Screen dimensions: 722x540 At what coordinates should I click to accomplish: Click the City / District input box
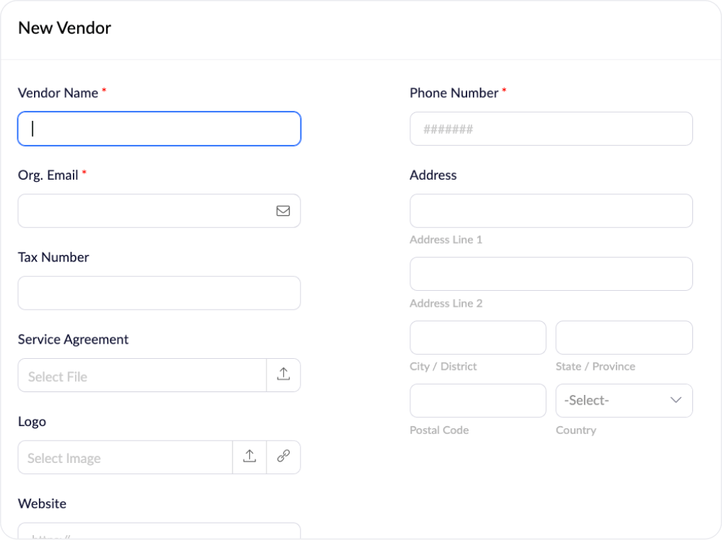(478, 337)
